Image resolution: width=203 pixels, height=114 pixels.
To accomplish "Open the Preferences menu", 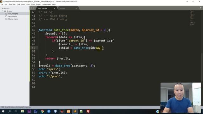I will [47, 4].
